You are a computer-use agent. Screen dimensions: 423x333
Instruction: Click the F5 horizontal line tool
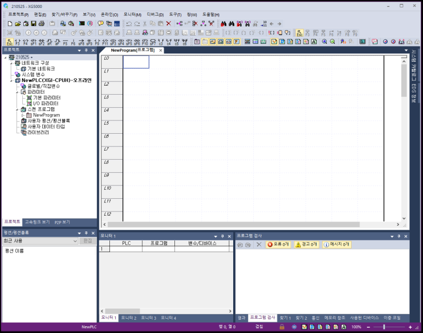tap(65, 41)
